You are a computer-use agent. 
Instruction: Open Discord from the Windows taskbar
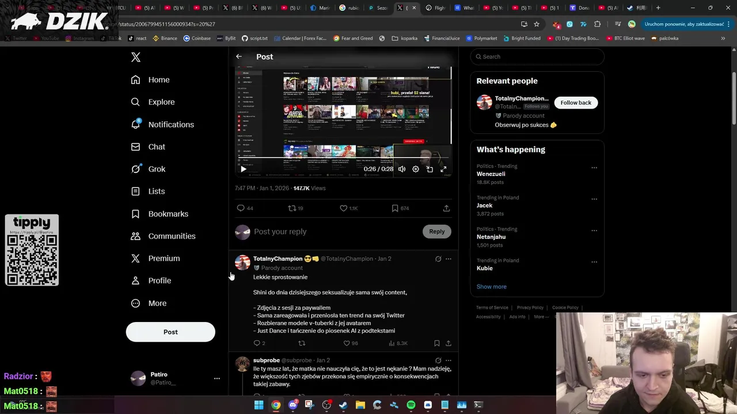293,405
